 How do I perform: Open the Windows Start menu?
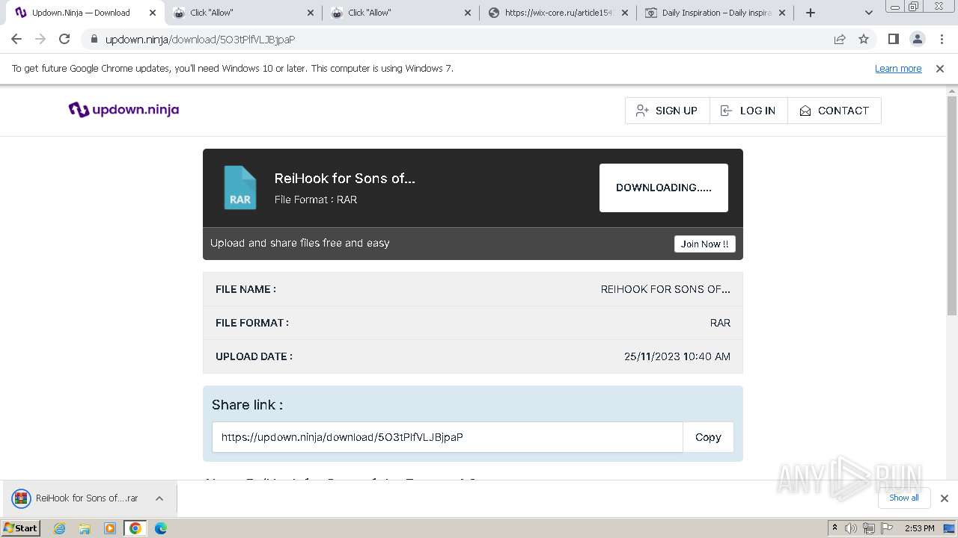click(21, 528)
